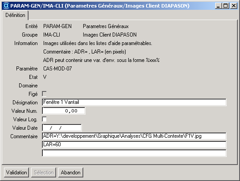Screen dimensions: 240x181
Task: Switch to the Définition tab
Action: click(15, 15)
